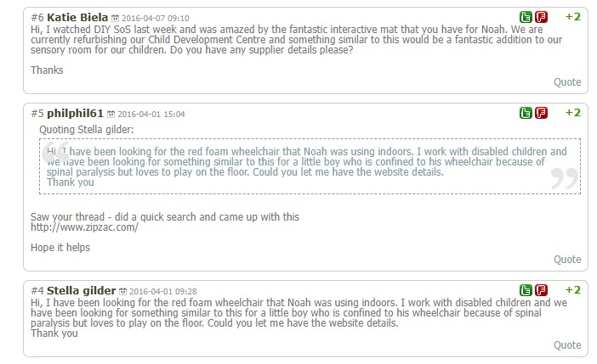Click red thumbs-down on philphil61's comment
597x364 pixels.
[542, 113]
